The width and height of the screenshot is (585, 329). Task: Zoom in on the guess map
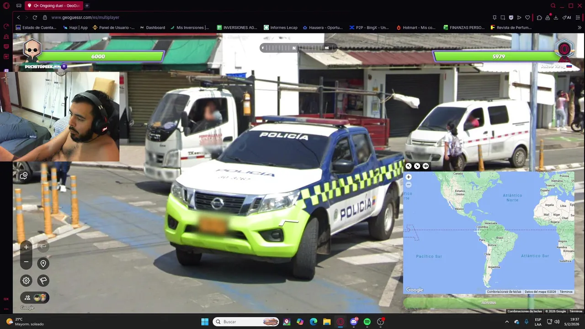[x=409, y=177]
